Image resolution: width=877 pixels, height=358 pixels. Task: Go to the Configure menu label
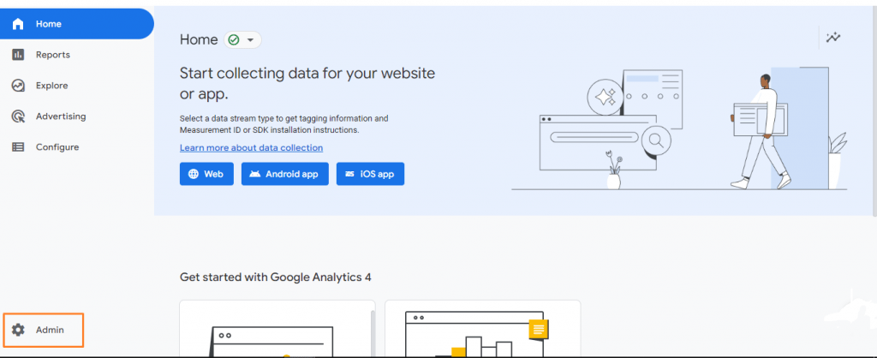pyautogui.click(x=57, y=147)
